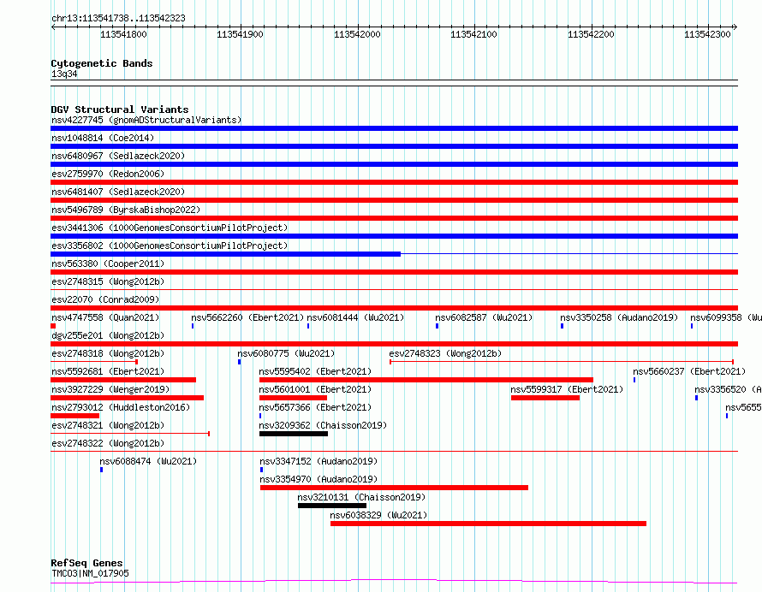Click the ruler's right end arrow
The height and width of the screenshot is (592, 762).
(x=735, y=27)
